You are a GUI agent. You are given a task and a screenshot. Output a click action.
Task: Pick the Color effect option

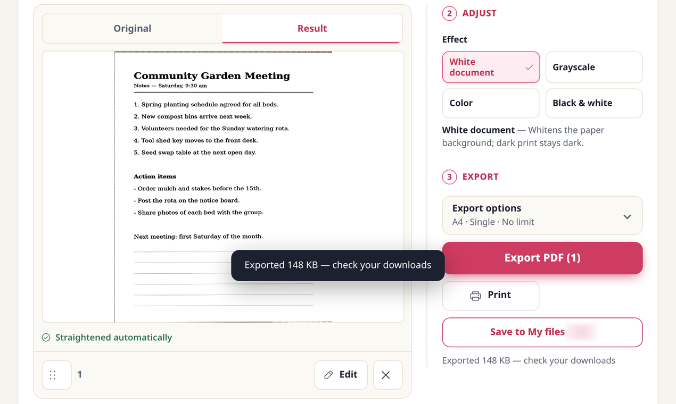[x=491, y=103]
